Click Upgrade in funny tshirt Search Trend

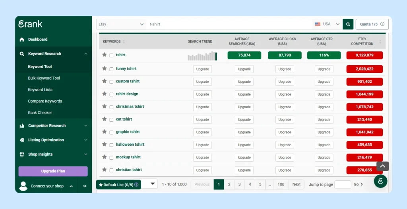click(x=202, y=69)
